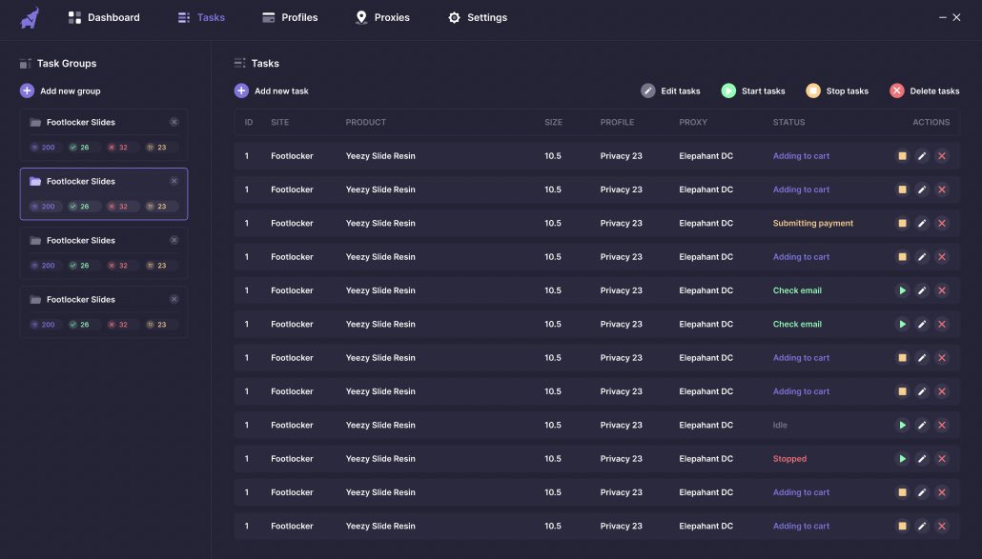This screenshot has height=559, width=982.
Task: Start the task with Idle status
Action: pos(902,425)
